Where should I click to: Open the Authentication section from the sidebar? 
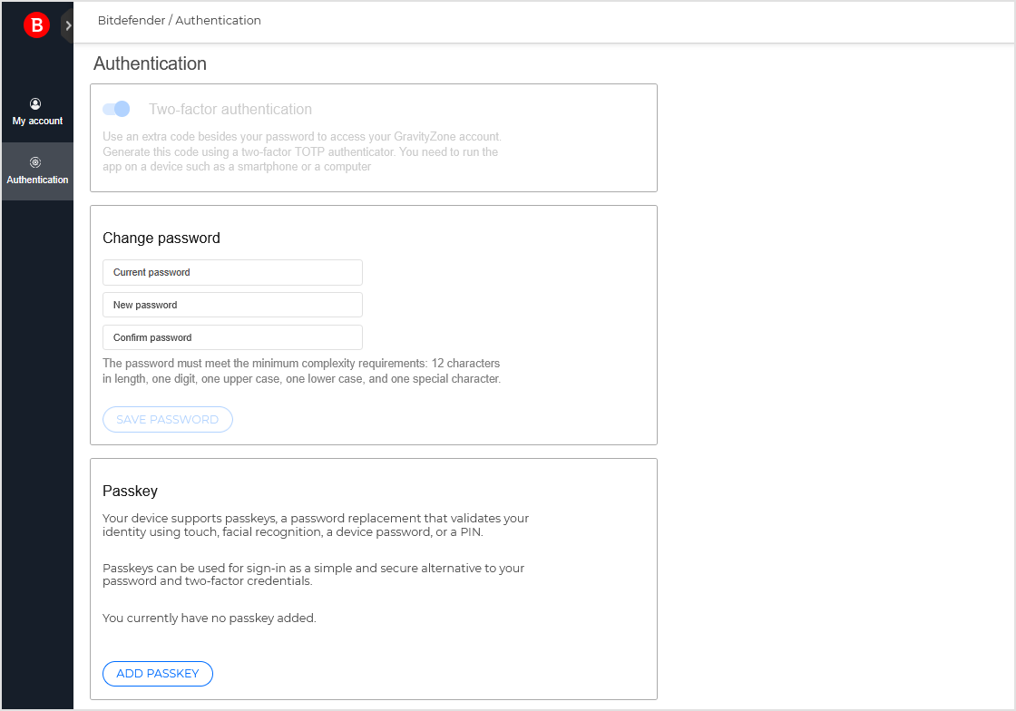click(x=37, y=172)
